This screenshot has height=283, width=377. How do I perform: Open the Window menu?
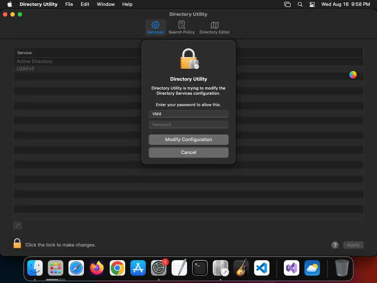106,4
